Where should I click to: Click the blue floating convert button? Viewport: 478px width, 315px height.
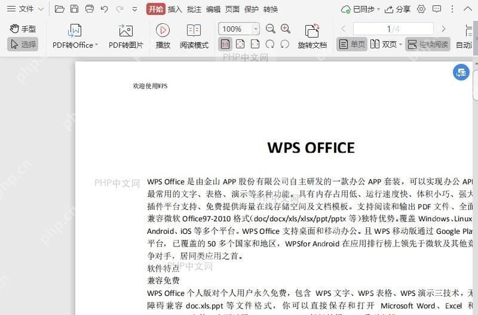tap(461, 72)
